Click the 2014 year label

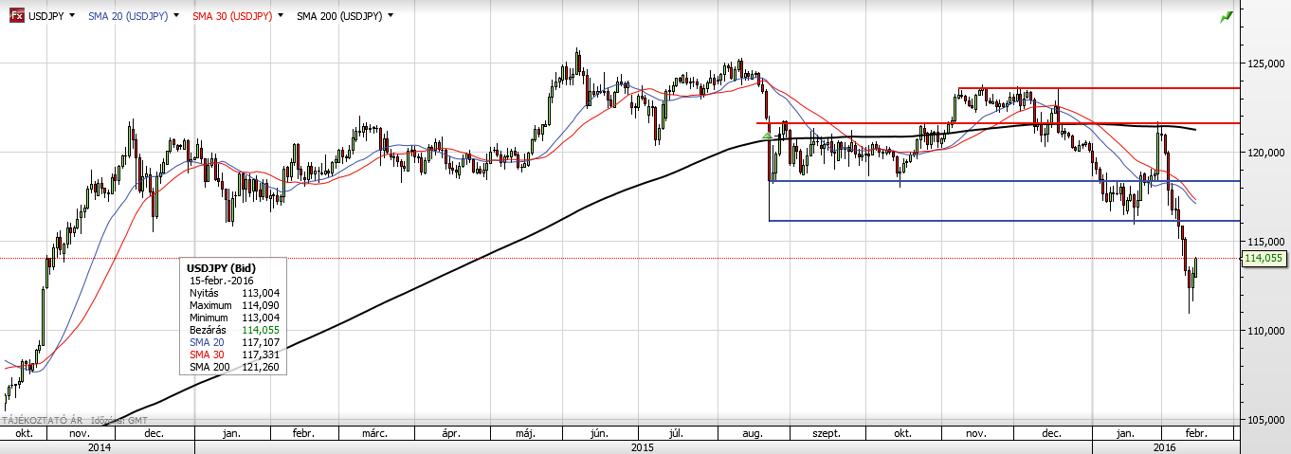(100, 445)
